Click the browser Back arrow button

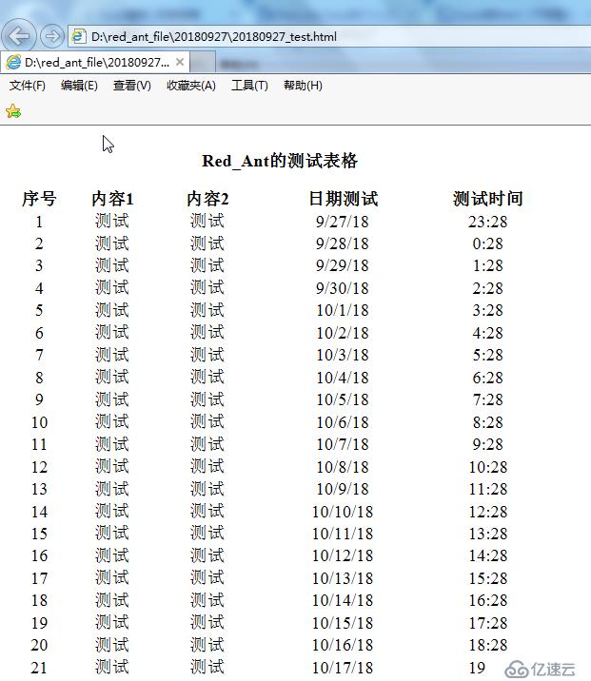(19, 35)
